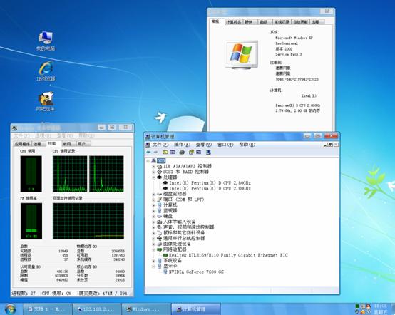Image resolution: width=395 pixels, height=315 pixels.
Task: Collapse the 网络适配器 node
Action: click(x=153, y=249)
